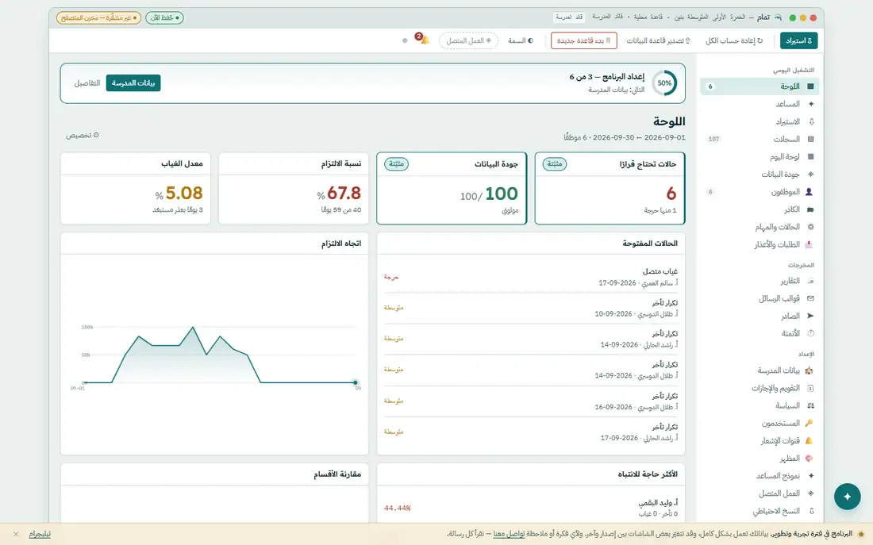Open التقويم والإجازات calendar settings
The width and height of the screenshot is (873, 545).
(760, 388)
